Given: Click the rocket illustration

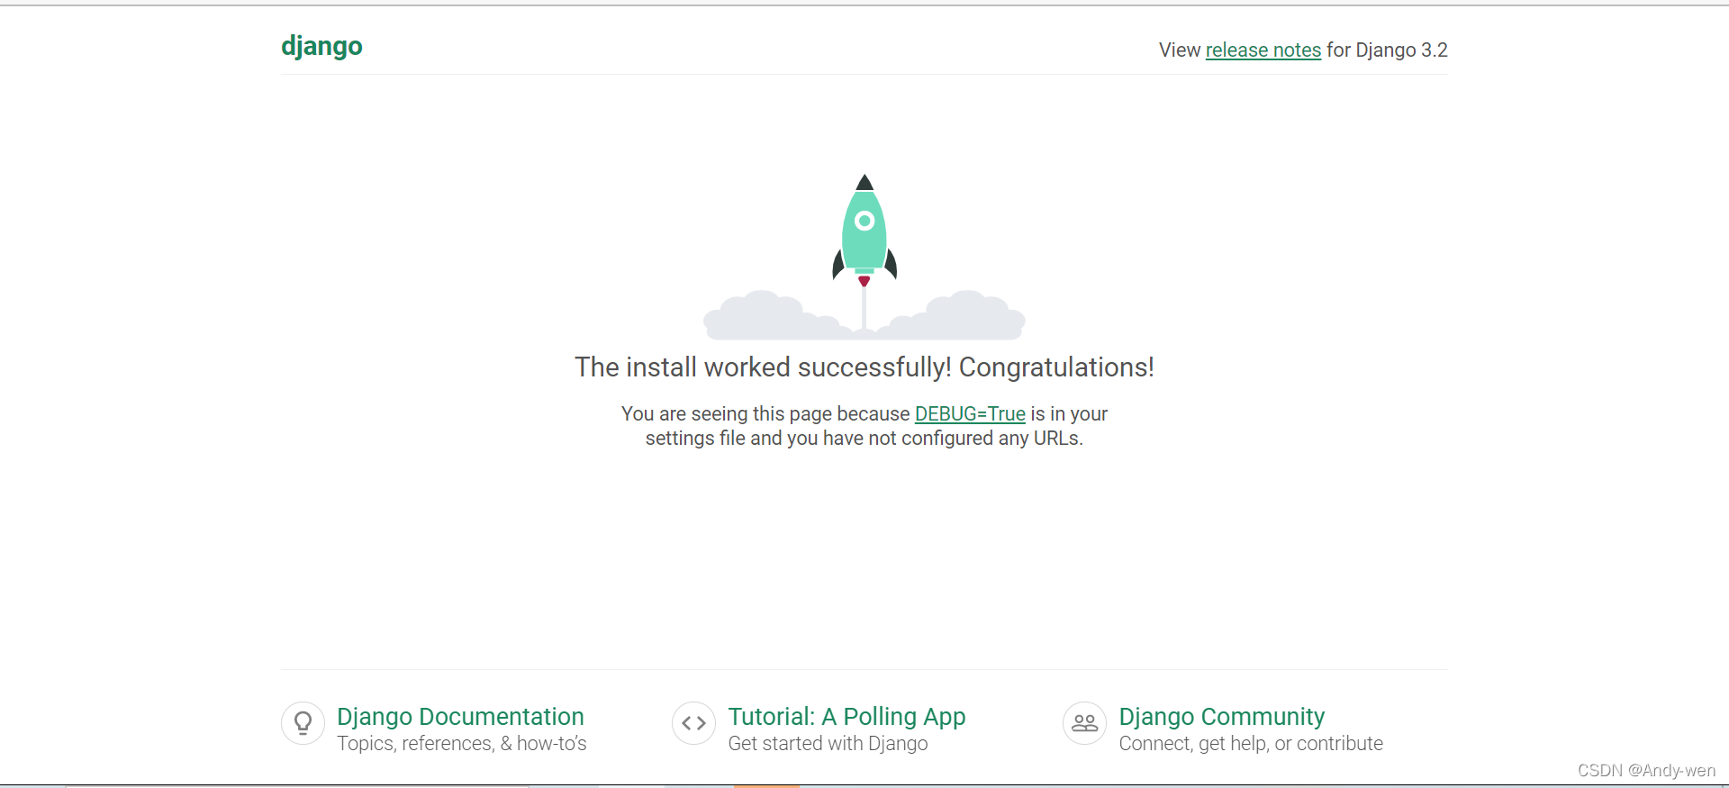Looking at the screenshot, I should 864,257.
